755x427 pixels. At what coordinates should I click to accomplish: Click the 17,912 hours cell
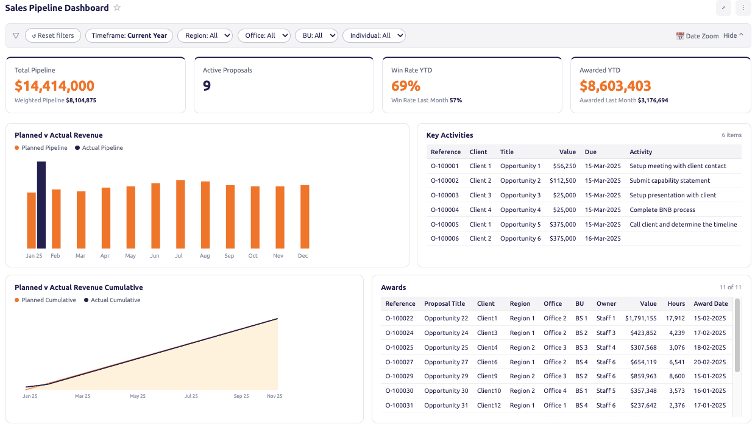tap(675, 318)
